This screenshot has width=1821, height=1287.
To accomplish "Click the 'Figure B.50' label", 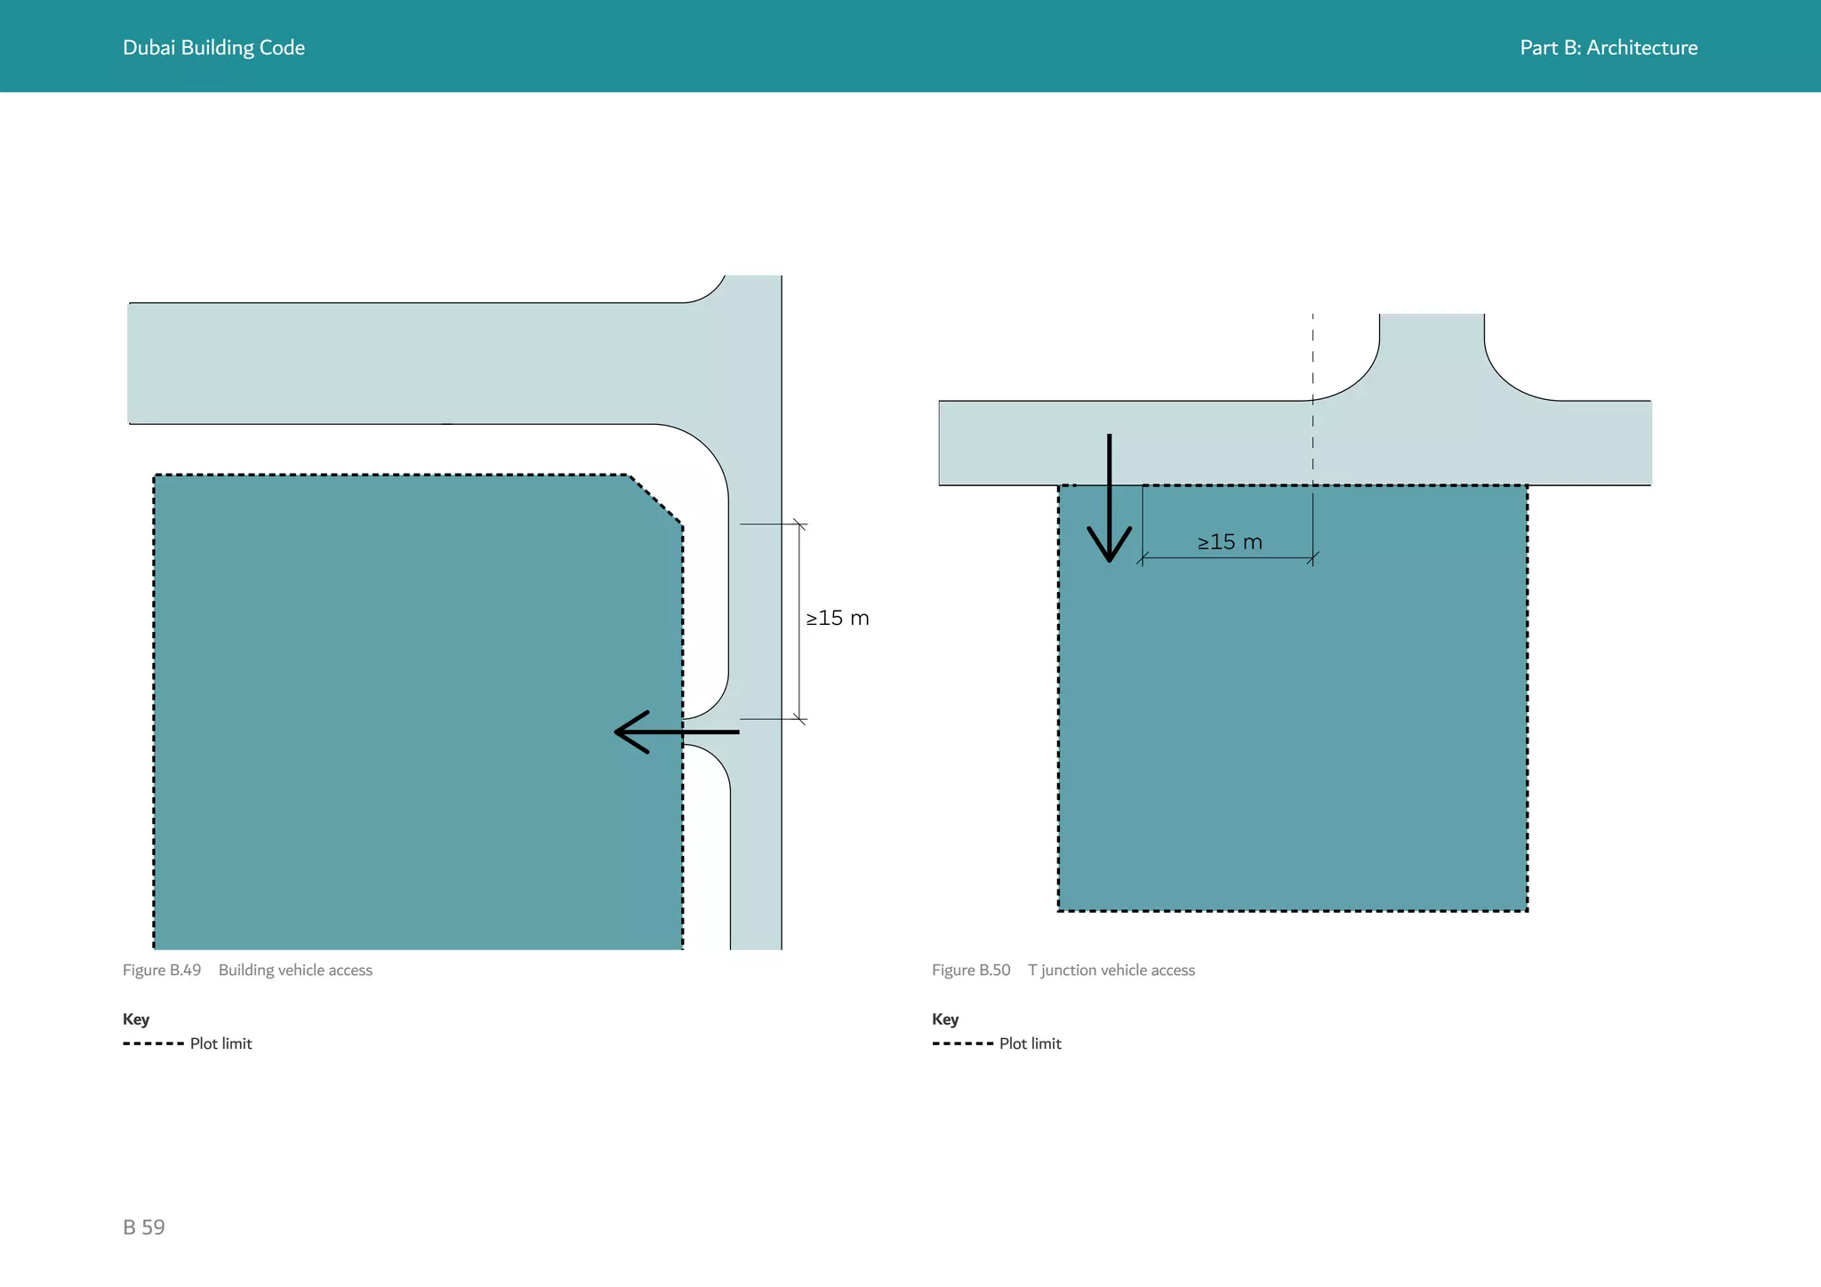I will pos(971,970).
